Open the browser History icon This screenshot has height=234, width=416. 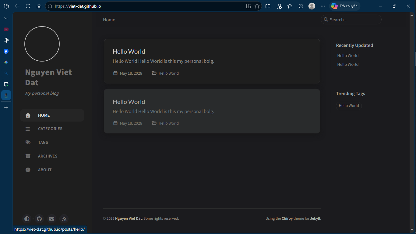coord(301,6)
